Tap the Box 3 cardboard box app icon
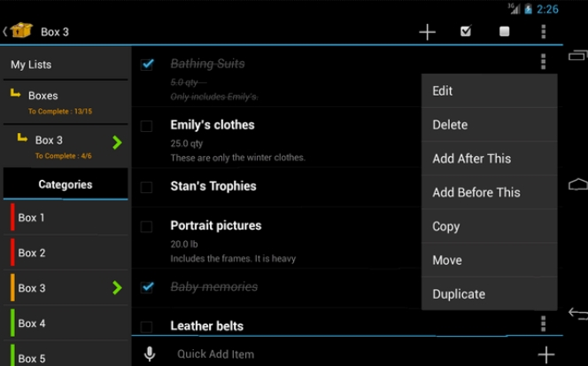The height and width of the screenshot is (366, 588). click(21, 30)
